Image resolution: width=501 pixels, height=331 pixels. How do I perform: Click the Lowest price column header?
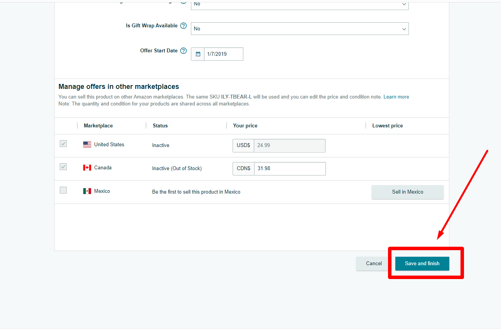pyautogui.click(x=388, y=126)
